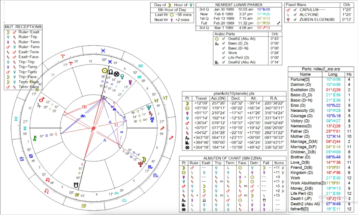
Task: Click the MUT. RECEPTIONS panel title
Action: coord(23,27)
